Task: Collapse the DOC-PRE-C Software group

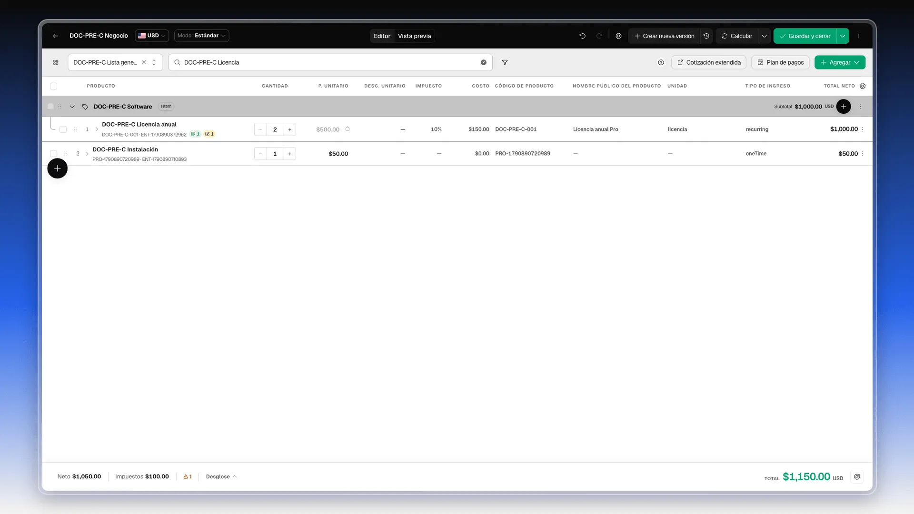Action: (72, 107)
